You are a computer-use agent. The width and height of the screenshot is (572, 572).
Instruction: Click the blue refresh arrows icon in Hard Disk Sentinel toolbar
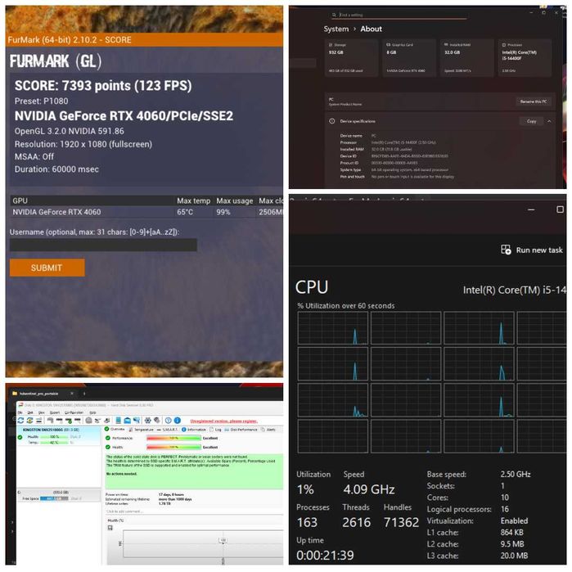point(20,421)
